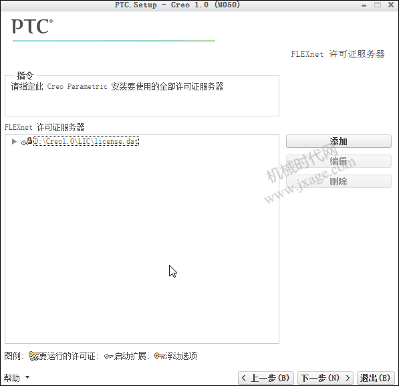Close the PTC Setup window

[x=391, y=5]
